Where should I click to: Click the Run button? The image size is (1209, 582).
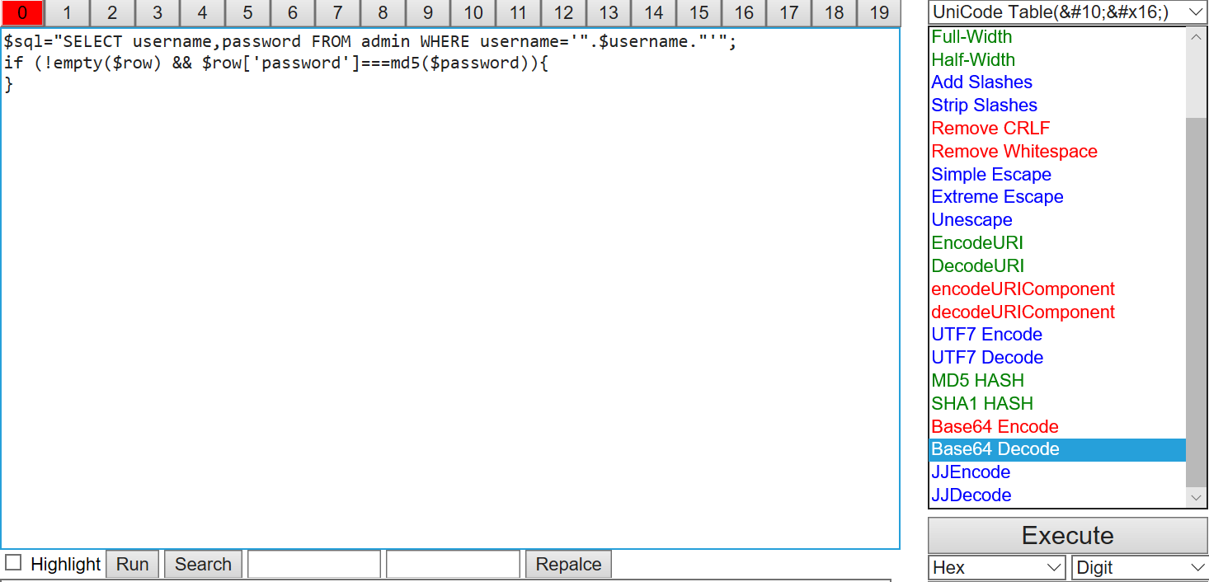pyautogui.click(x=132, y=564)
